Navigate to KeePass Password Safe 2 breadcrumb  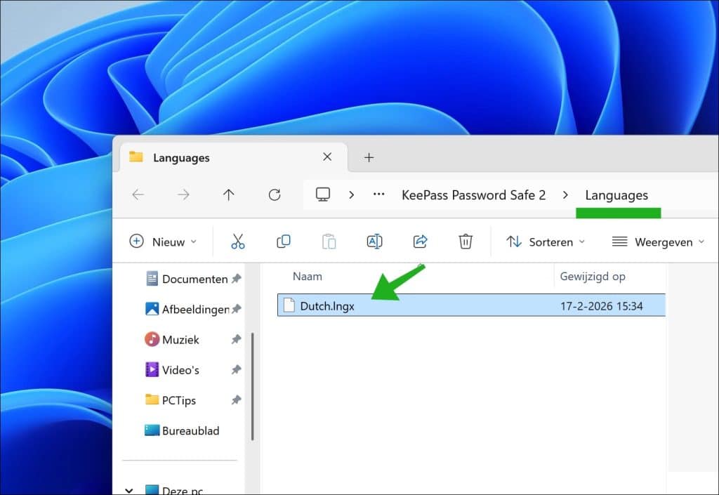474,195
